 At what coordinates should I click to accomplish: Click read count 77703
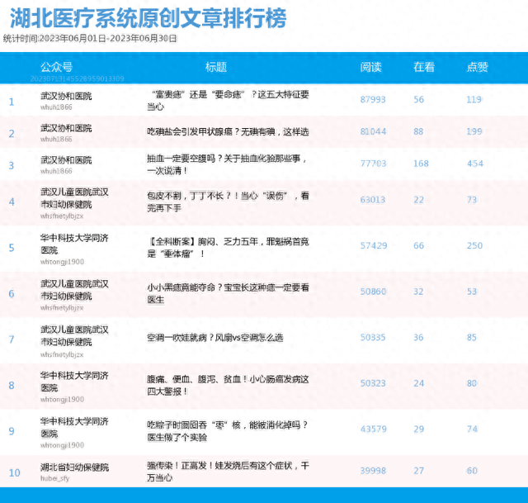[373, 164]
